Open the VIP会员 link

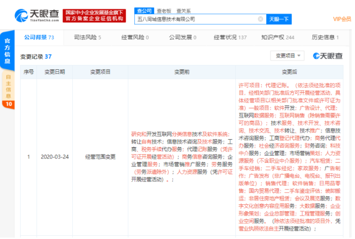342,19
